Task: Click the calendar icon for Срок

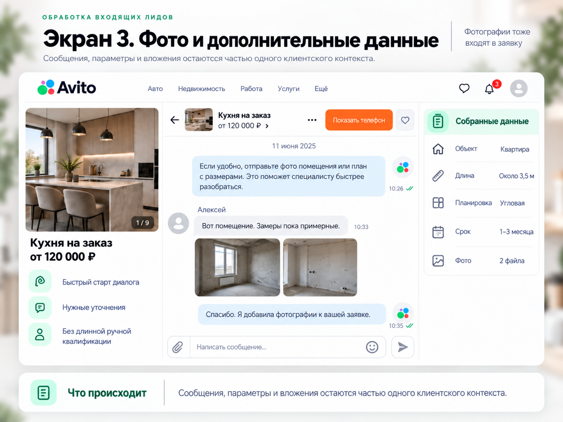Action: 438,232
